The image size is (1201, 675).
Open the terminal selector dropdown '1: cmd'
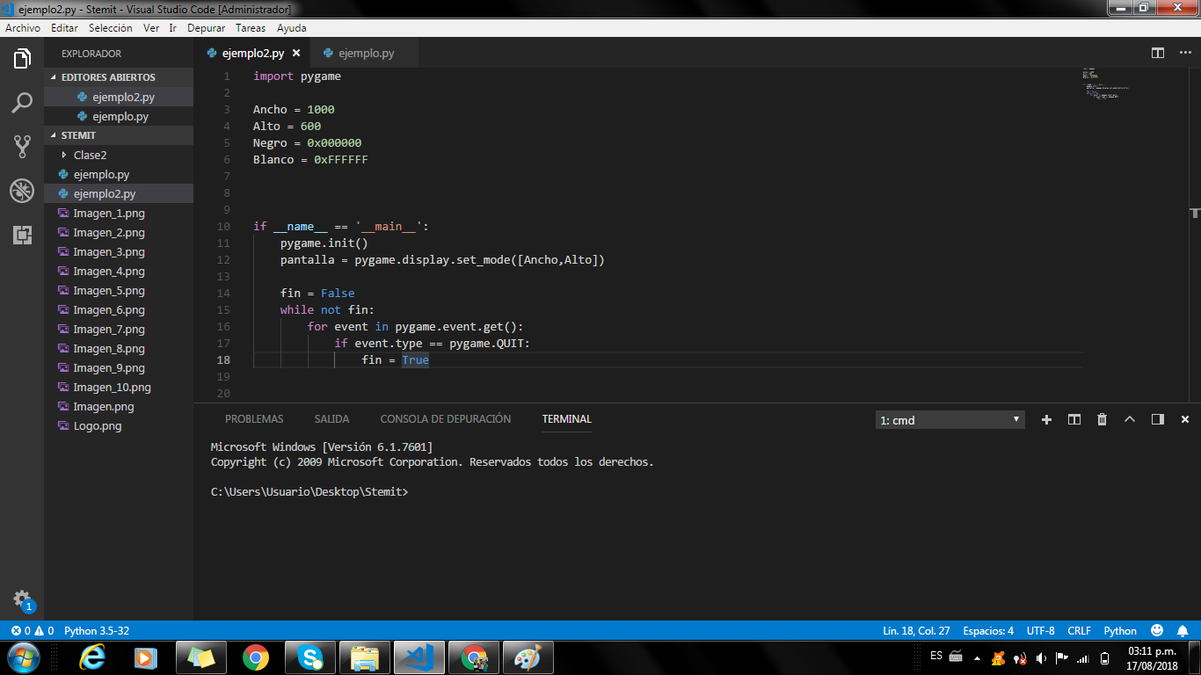point(950,420)
